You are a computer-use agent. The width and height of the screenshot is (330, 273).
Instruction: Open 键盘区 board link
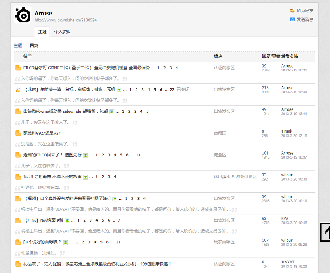[220, 155]
